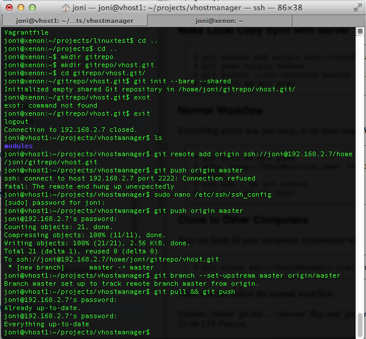Click the final empty vhostmanager prompt line
The width and height of the screenshot is (366, 339).
pyautogui.click(x=77, y=332)
